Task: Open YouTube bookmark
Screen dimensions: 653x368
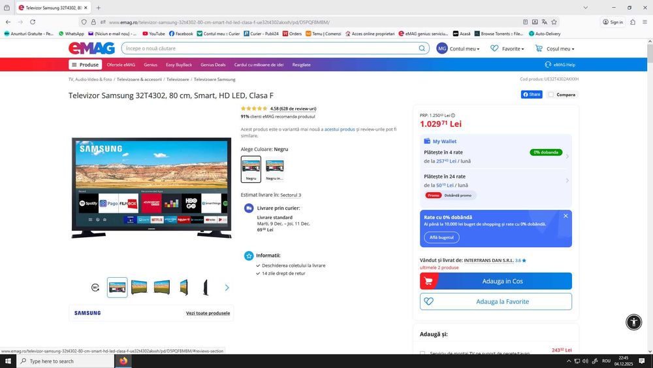Action: (x=153, y=34)
